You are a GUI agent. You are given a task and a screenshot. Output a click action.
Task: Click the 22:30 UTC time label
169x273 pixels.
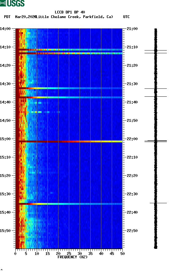pos(132,194)
